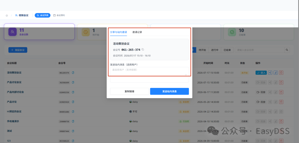
Task: Click the 手机端演示 title cell
Action: coord(13,121)
